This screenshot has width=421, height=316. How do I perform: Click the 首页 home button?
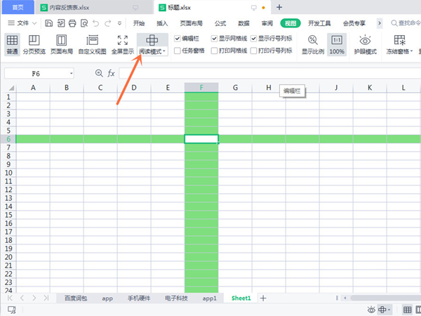(x=18, y=7)
